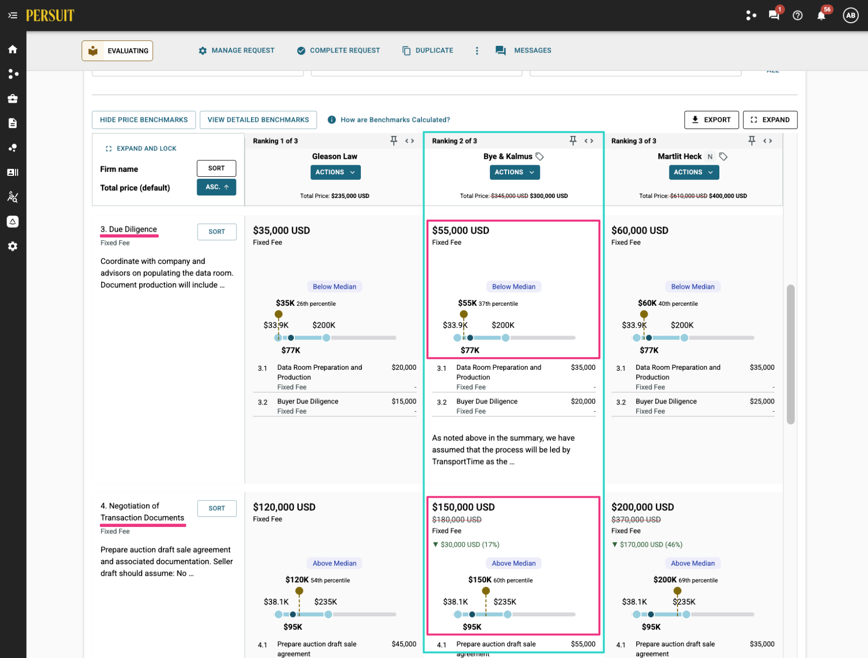Open Actions dropdown for Bye & Kalmus
The width and height of the screenshot is (868, 658).
click(515, 172)
